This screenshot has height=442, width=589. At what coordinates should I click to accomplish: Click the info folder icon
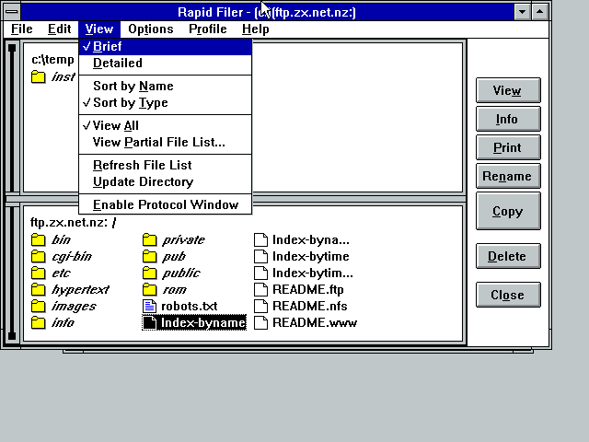click(38, 322)
